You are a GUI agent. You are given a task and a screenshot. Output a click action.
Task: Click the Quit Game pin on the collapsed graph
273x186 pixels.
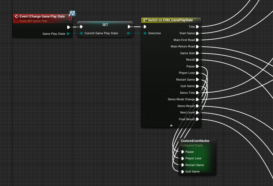[x=183, y=171]
